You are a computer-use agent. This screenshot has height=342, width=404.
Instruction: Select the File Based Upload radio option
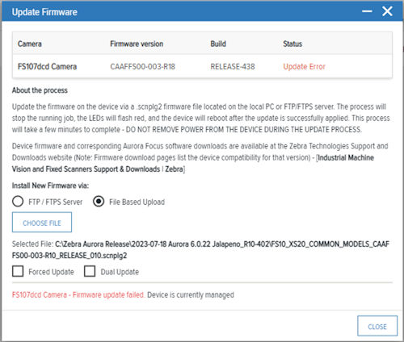point(99,202)
